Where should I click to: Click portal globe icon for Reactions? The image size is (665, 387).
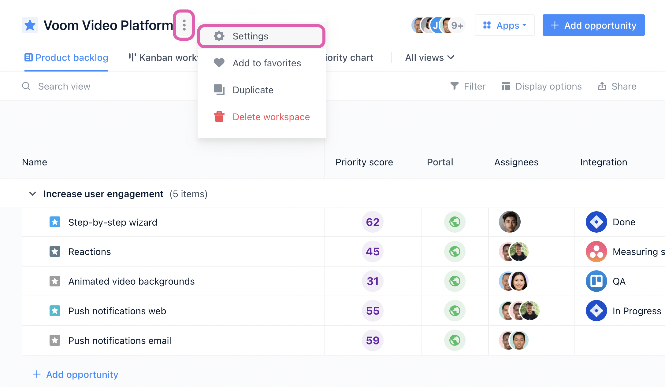coord(455,252)
